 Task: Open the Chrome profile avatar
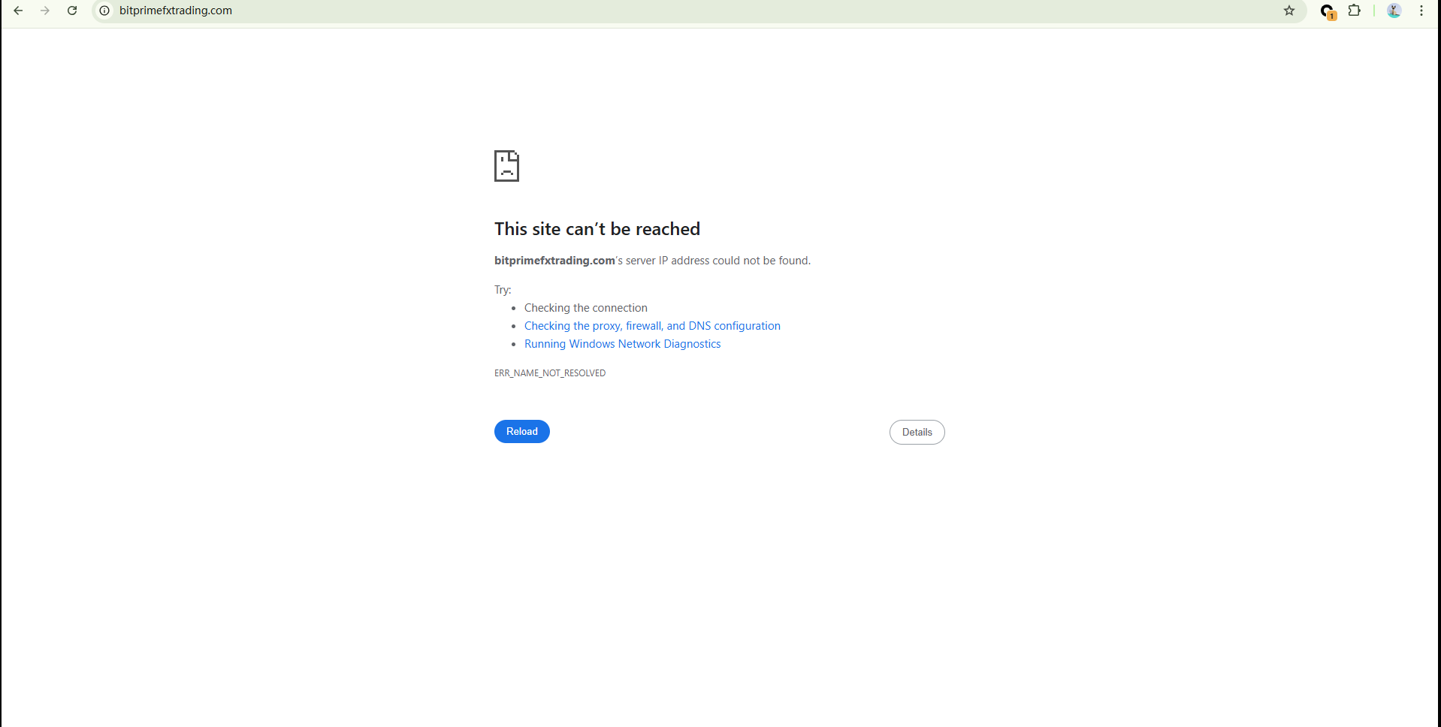pyautogui.click(x=1394, y=11)
